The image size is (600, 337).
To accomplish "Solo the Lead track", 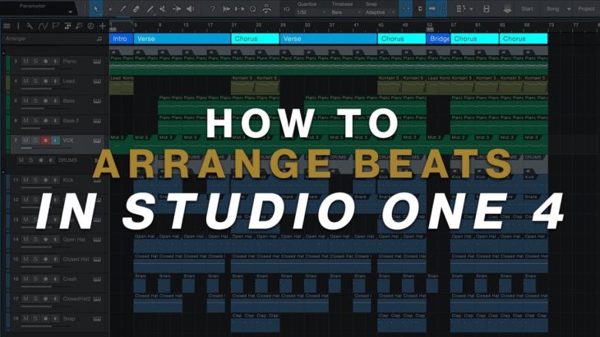I will pyautogui.click(x=35, y=81).
